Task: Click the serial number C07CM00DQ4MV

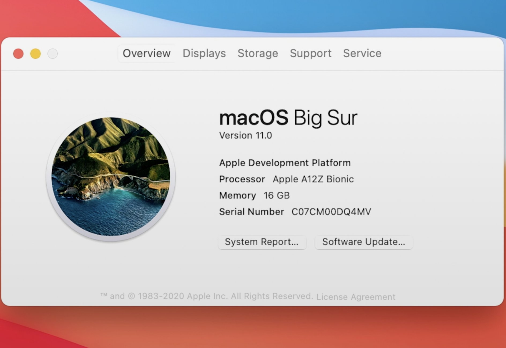Action: tap(331, 212)
